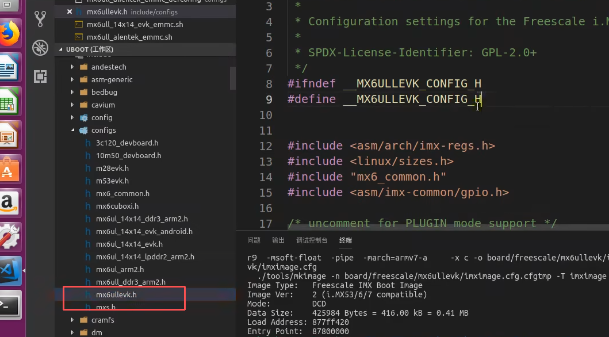Click line number 10 in the gutter
The height and width of the screenshot is (337, 609).
(x=266, y=115)
